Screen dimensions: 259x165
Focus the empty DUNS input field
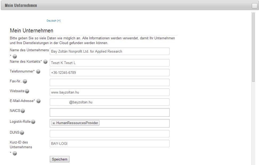[110, 134]
